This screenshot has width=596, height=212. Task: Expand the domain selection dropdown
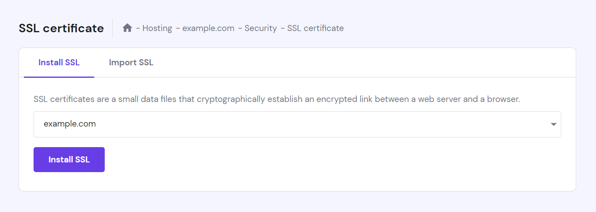tap(297, 124)
